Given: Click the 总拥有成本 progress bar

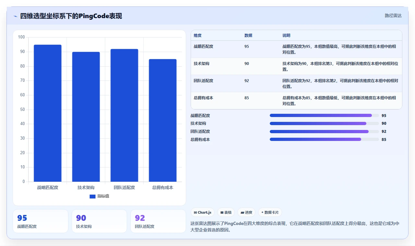Looking at the screenshot, I should (324, 139).
